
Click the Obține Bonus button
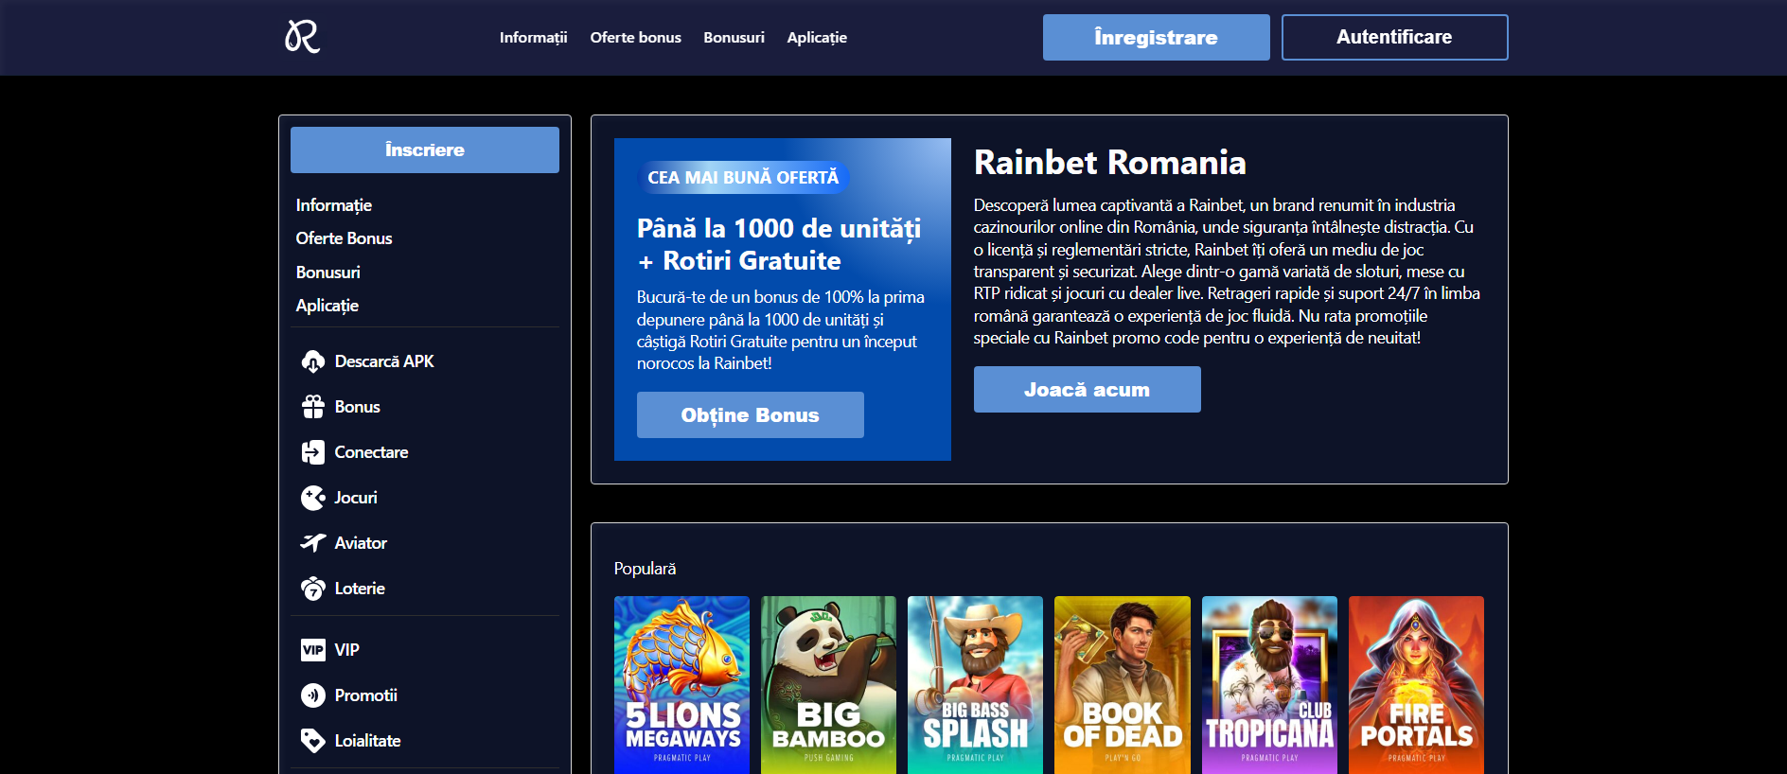pos(751,414)
